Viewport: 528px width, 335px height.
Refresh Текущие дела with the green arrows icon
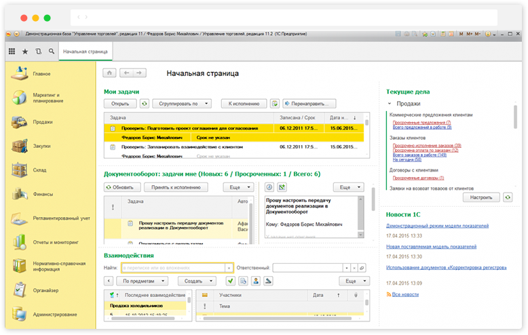[x=508, y=197]
